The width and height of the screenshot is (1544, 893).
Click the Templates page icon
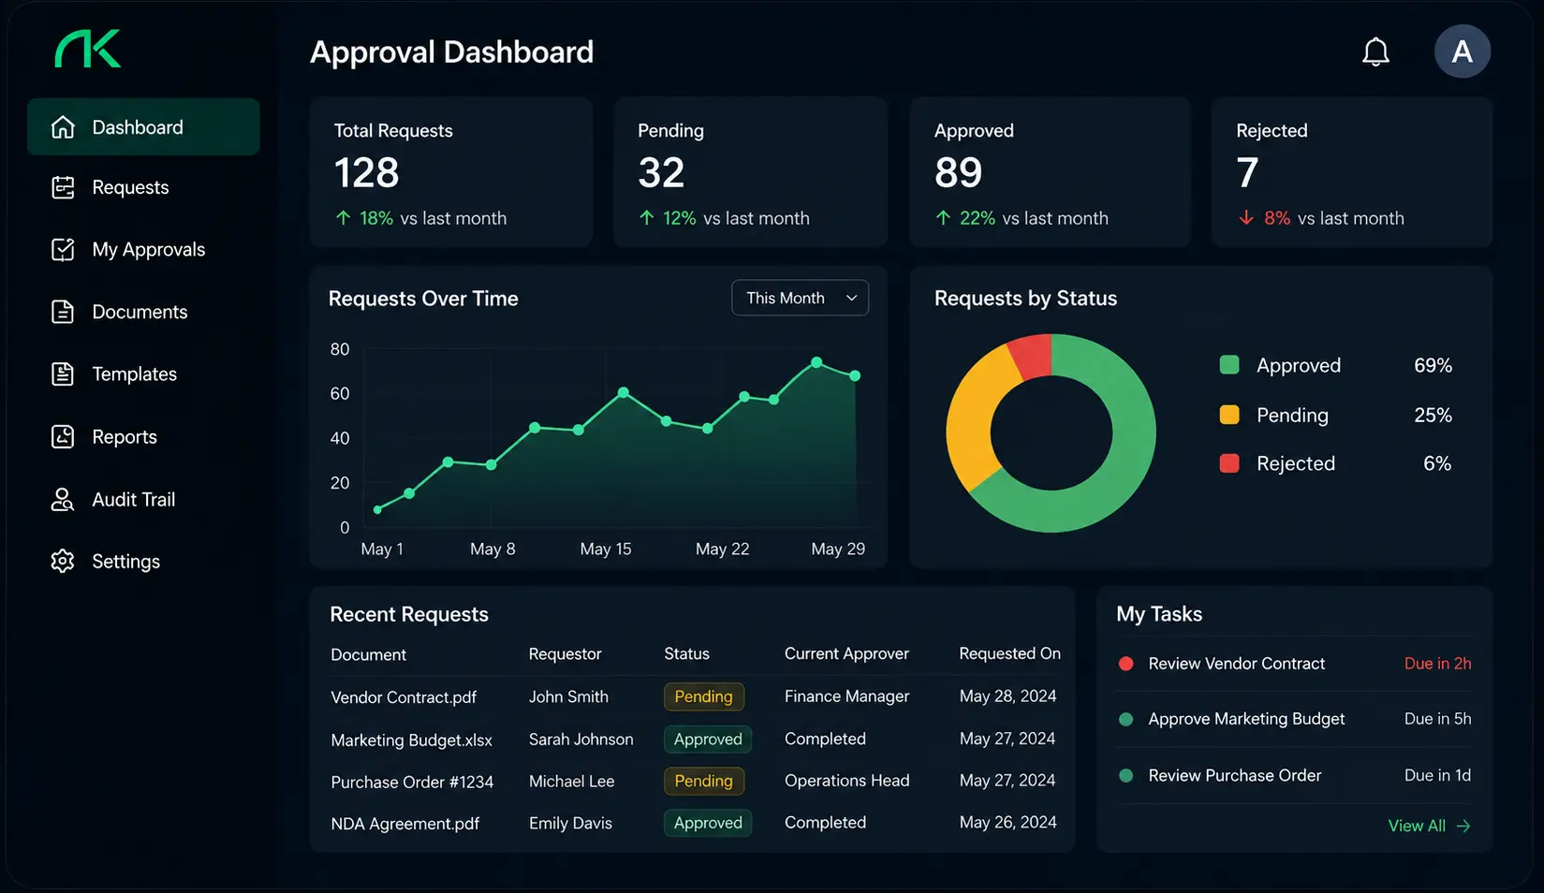pyautogui.click(x=63, y=373)
